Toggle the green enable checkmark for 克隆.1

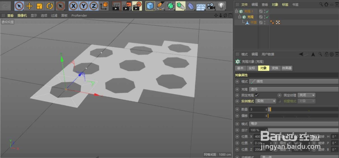coord(267,12)
